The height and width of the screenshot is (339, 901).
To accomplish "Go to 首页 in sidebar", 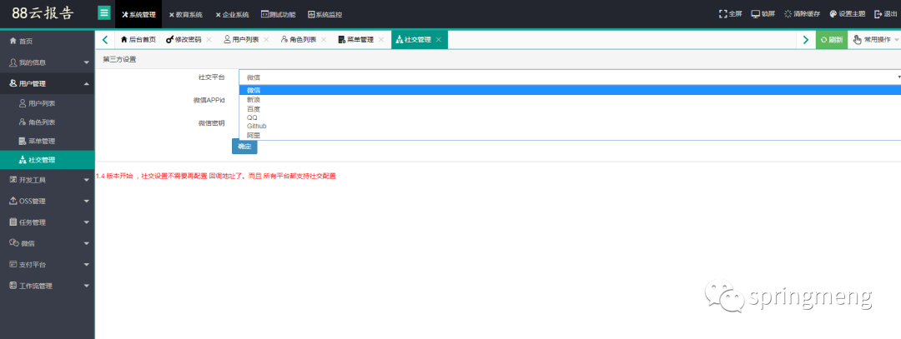I will point(47,42).
